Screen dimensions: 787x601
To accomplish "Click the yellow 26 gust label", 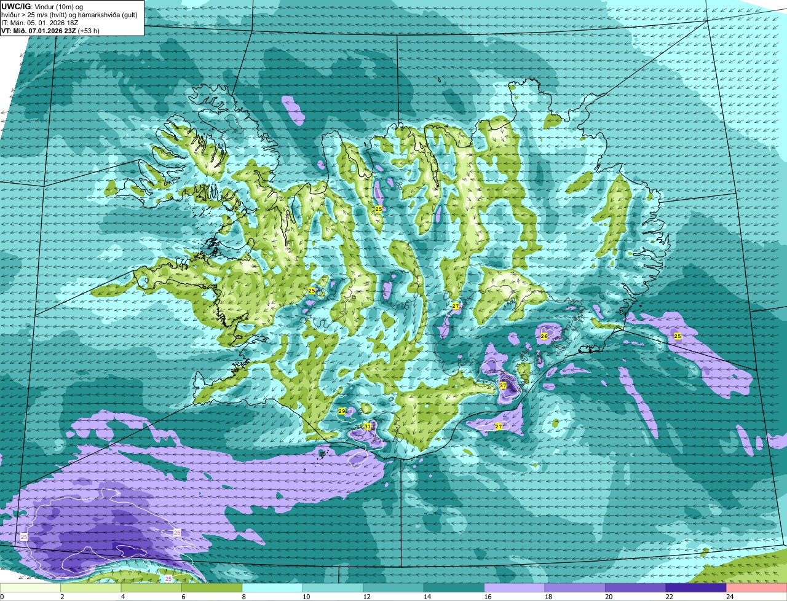I will click(x=544, y=336).
